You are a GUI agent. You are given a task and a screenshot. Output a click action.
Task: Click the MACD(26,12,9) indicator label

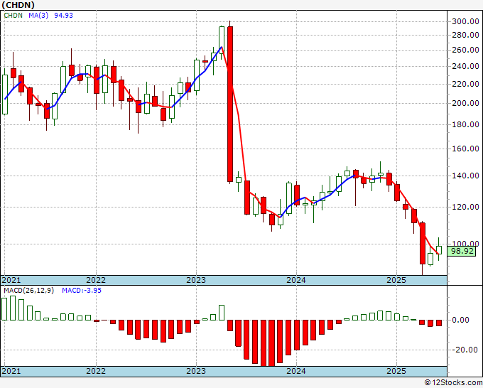(28, 291)
